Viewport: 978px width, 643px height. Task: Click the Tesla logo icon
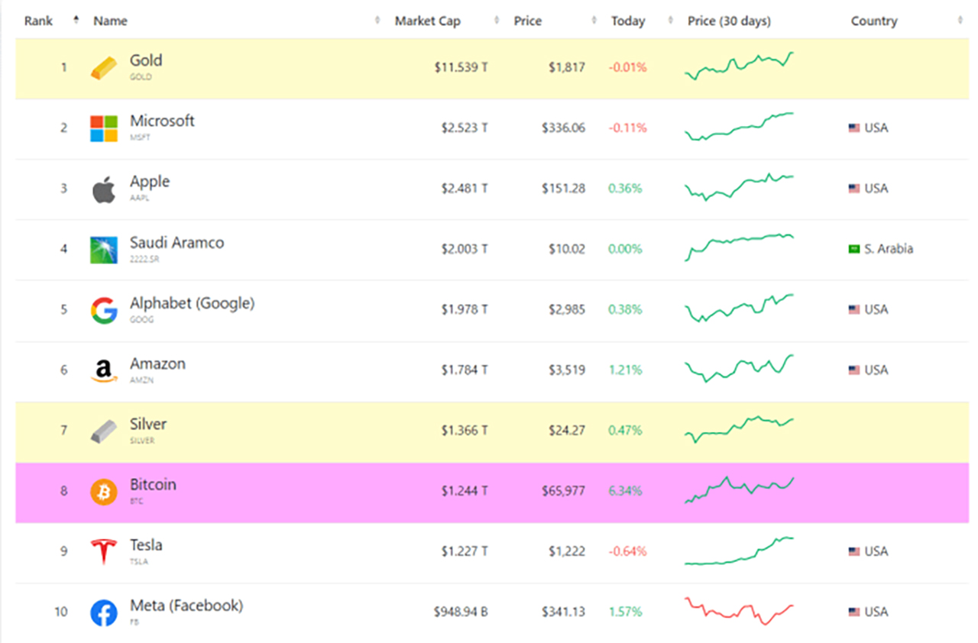pos(104,552)
